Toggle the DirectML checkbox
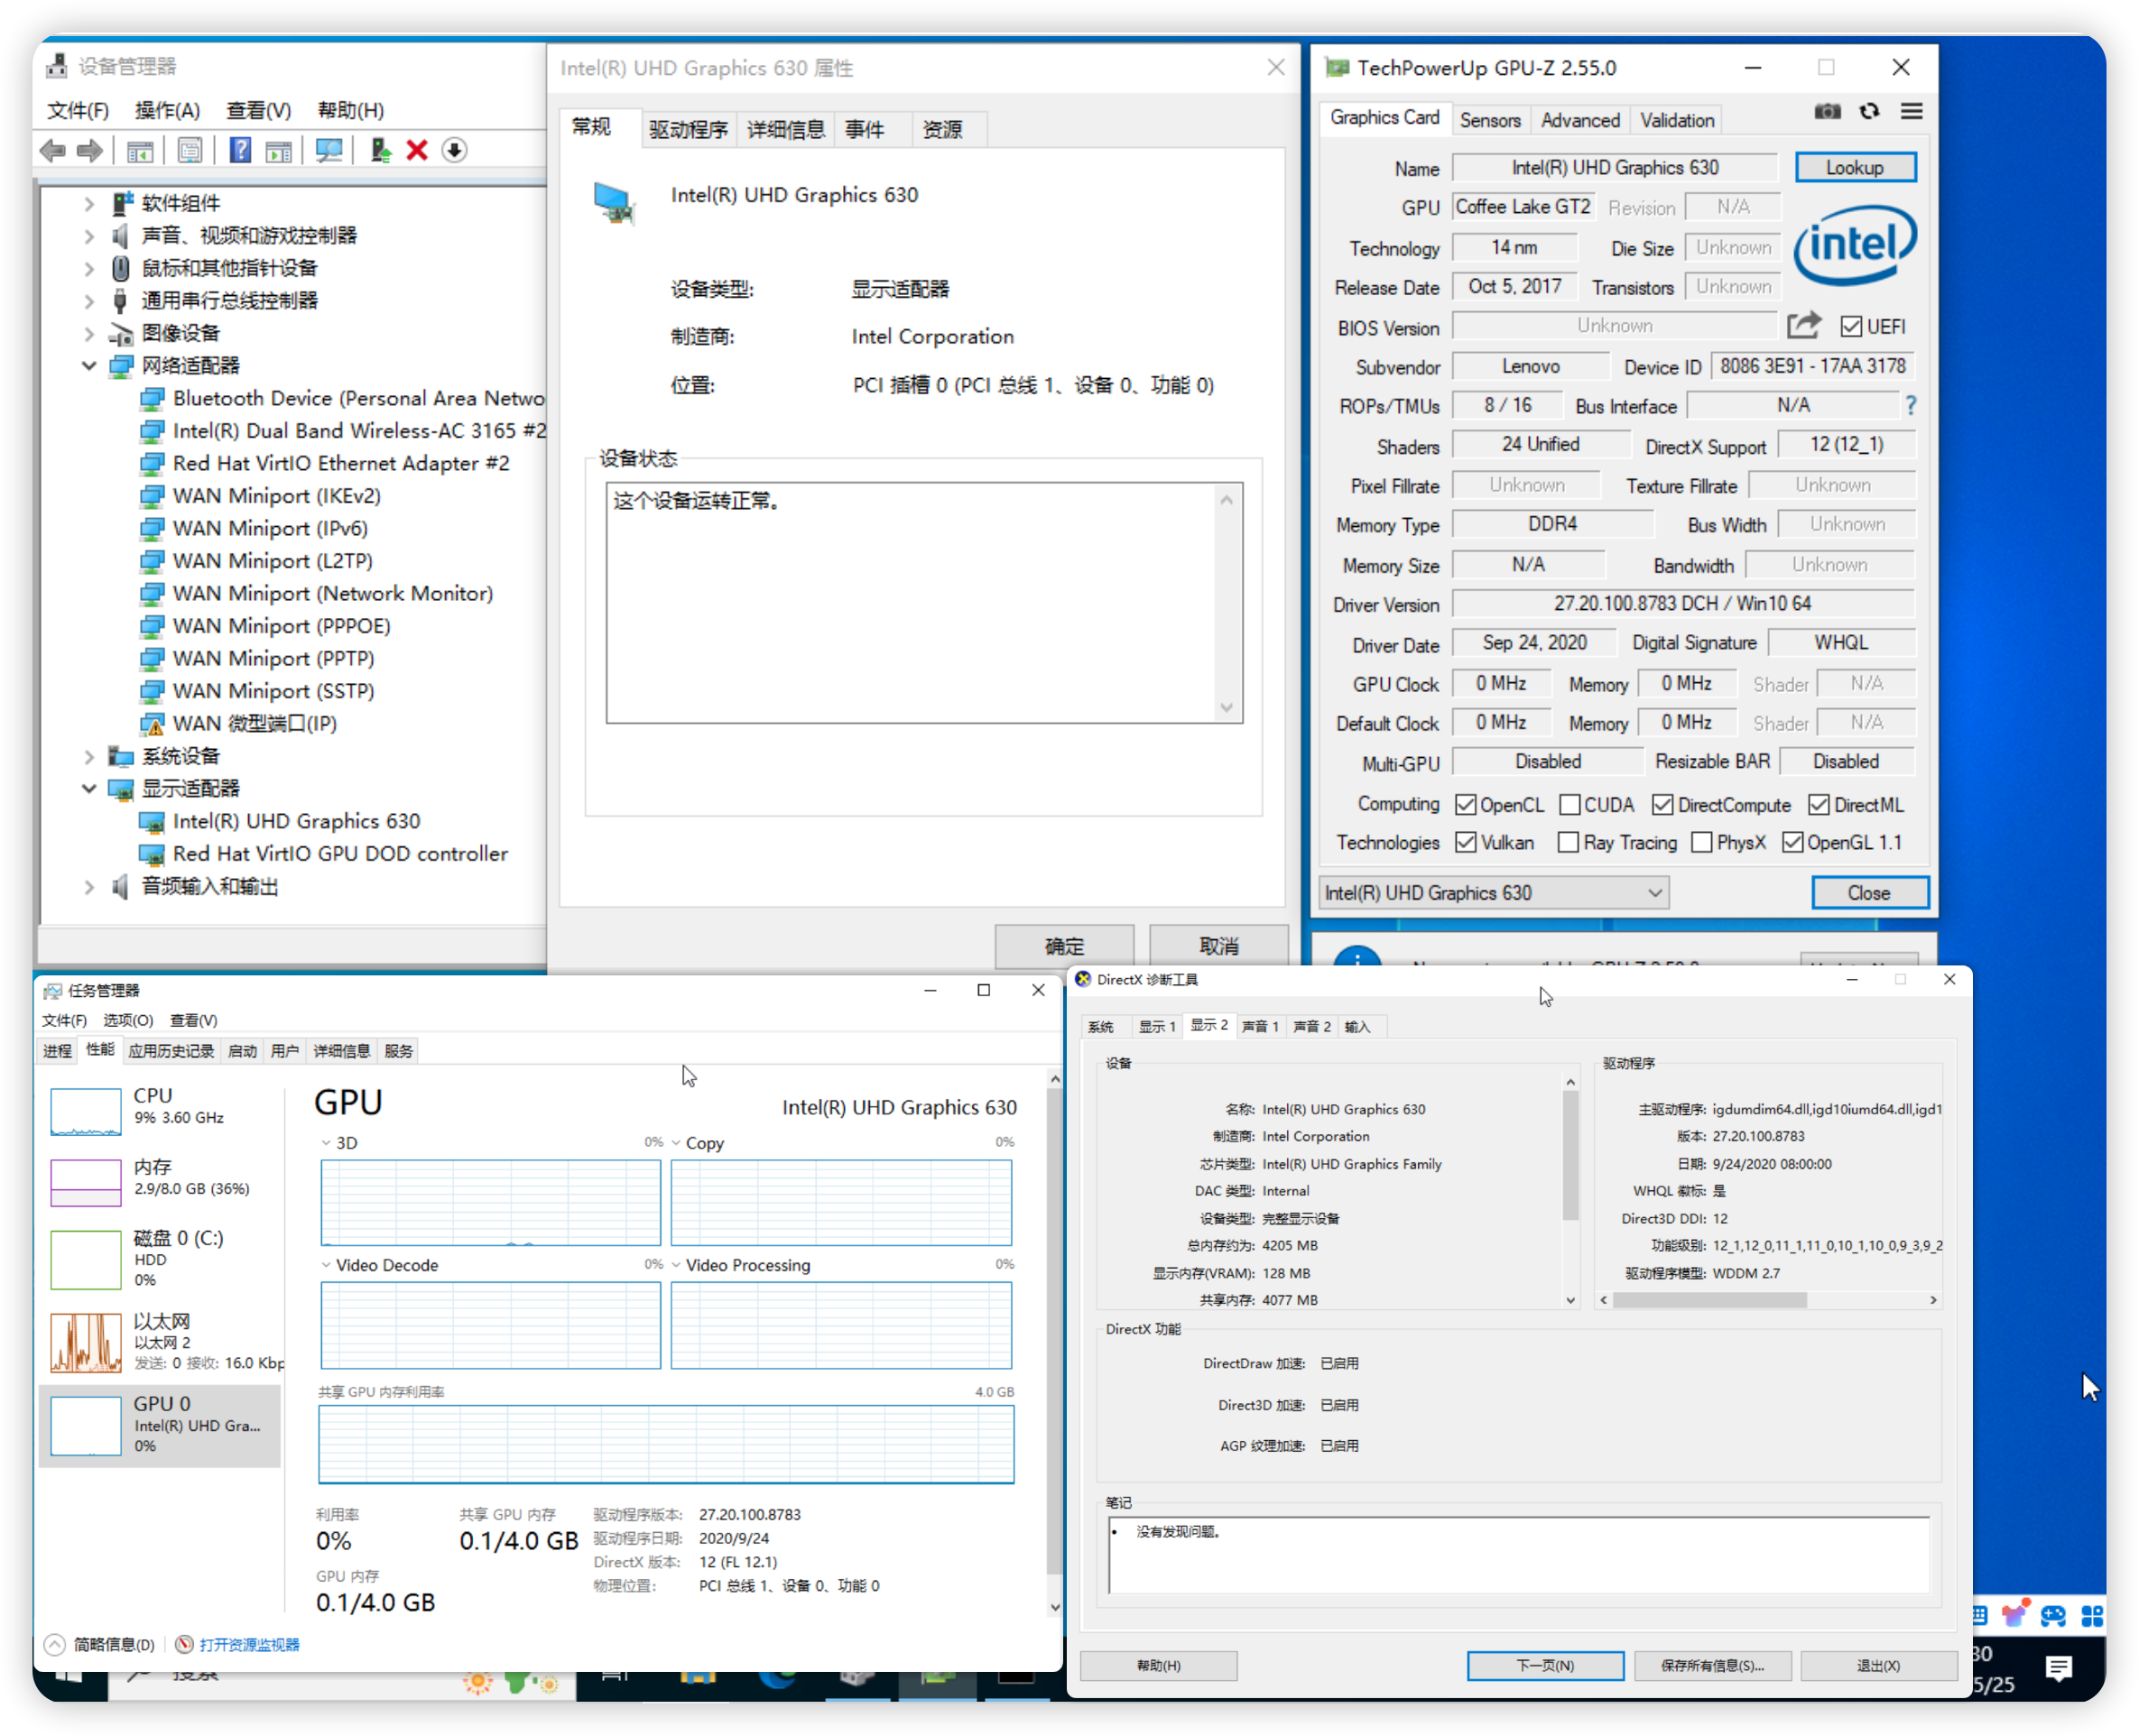Screen dimensions: 2139x1736 pyautogui.click(x=1820, y=805)
